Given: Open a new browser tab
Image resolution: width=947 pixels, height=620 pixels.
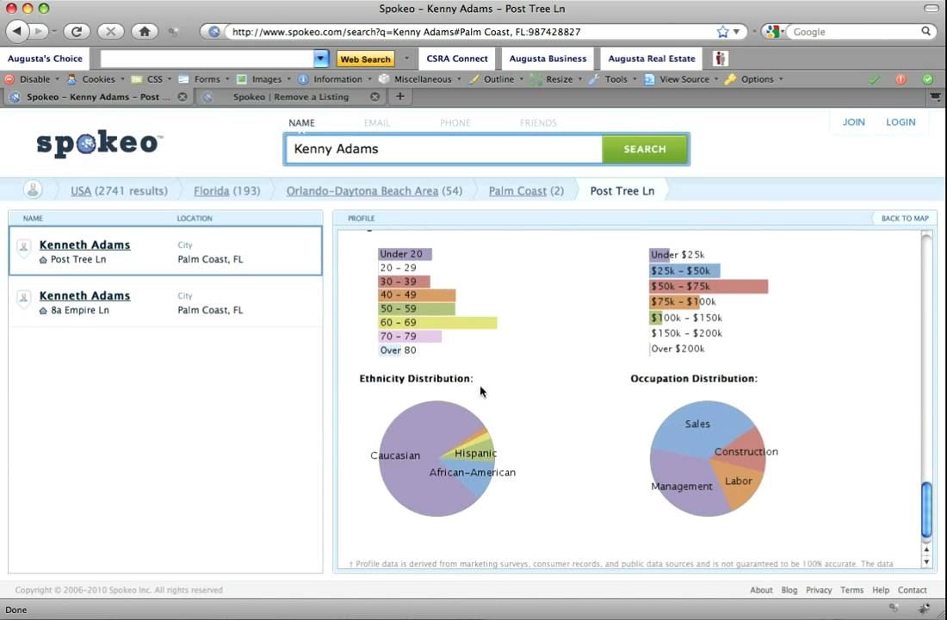Looking at the screenshot, I should coord(399,96).
